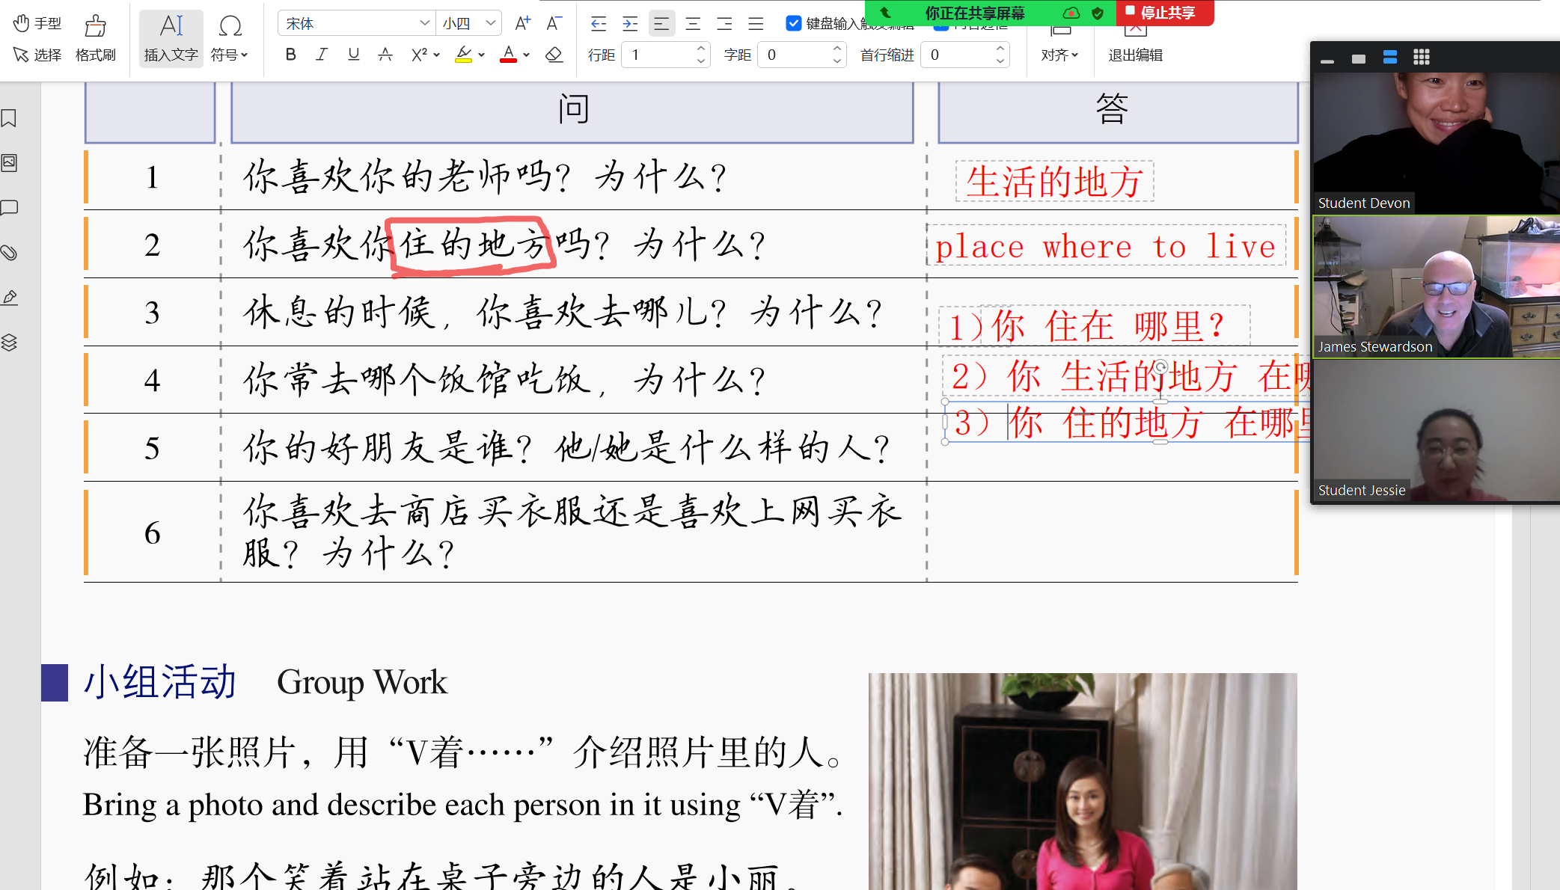Increase indent icon
Image resolution: width=1560 pixels, height=890 pixels.
pos(630,24)
